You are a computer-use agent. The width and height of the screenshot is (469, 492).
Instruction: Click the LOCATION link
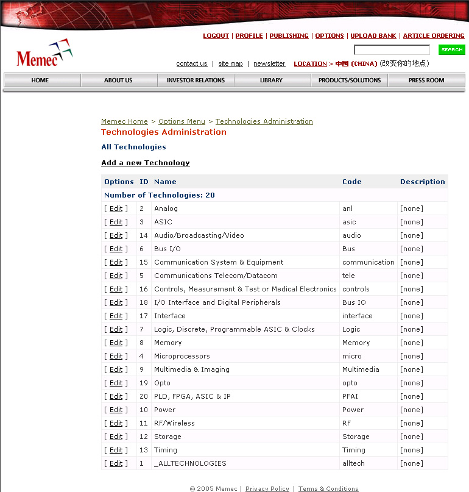[x=311, y=63]
